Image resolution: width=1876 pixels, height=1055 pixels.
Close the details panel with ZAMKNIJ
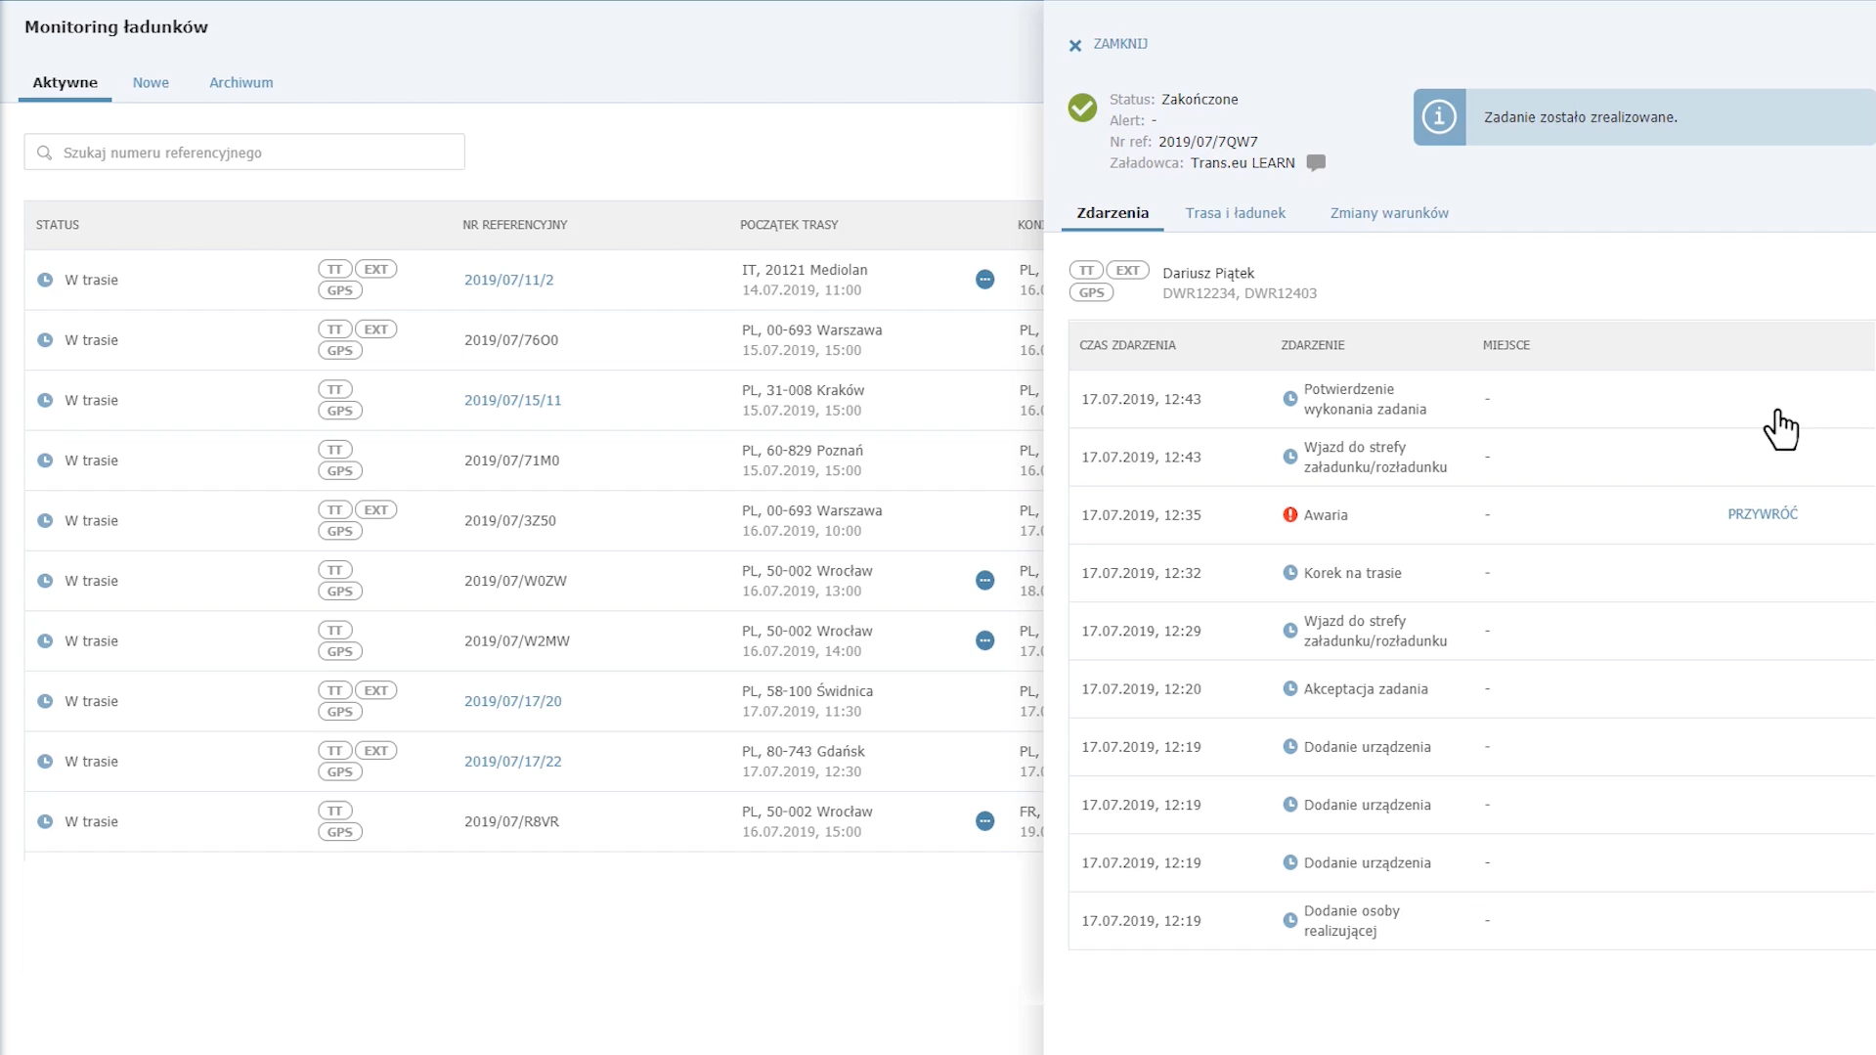pyautogui.click(x=1109, y=44)
